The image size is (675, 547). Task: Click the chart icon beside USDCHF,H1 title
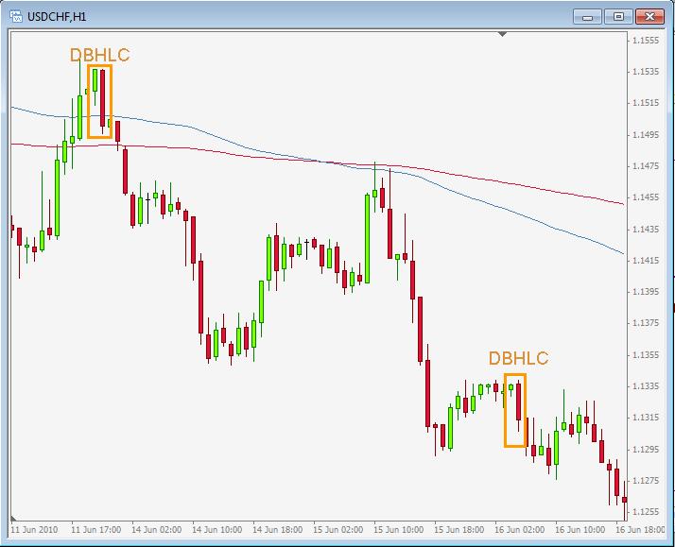pyautogui.click(x=16, y=17)
